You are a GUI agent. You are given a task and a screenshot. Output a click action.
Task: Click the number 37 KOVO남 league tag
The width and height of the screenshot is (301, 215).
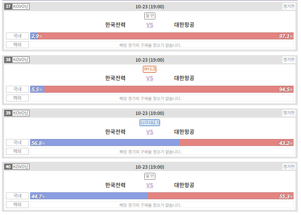click(x=17, y=6)
